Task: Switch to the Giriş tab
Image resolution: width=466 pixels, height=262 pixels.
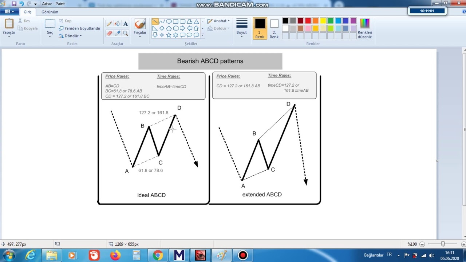Action: (28, 12)
